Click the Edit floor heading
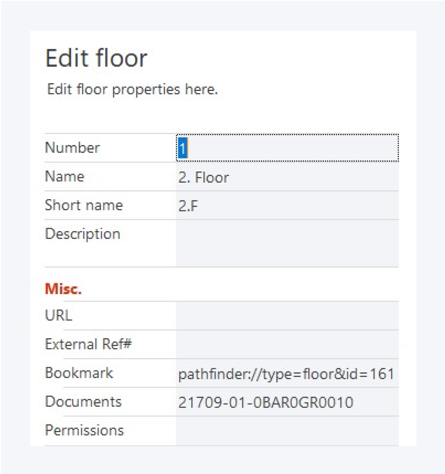The height and width of the screenshot is (474, 445). pyautogui.click(x=96, y=58)
